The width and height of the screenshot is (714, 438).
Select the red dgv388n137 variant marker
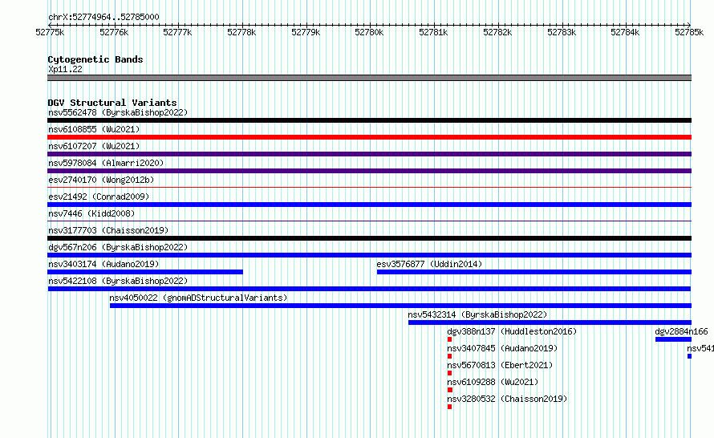pyautogui.click(x=449, y=339)
